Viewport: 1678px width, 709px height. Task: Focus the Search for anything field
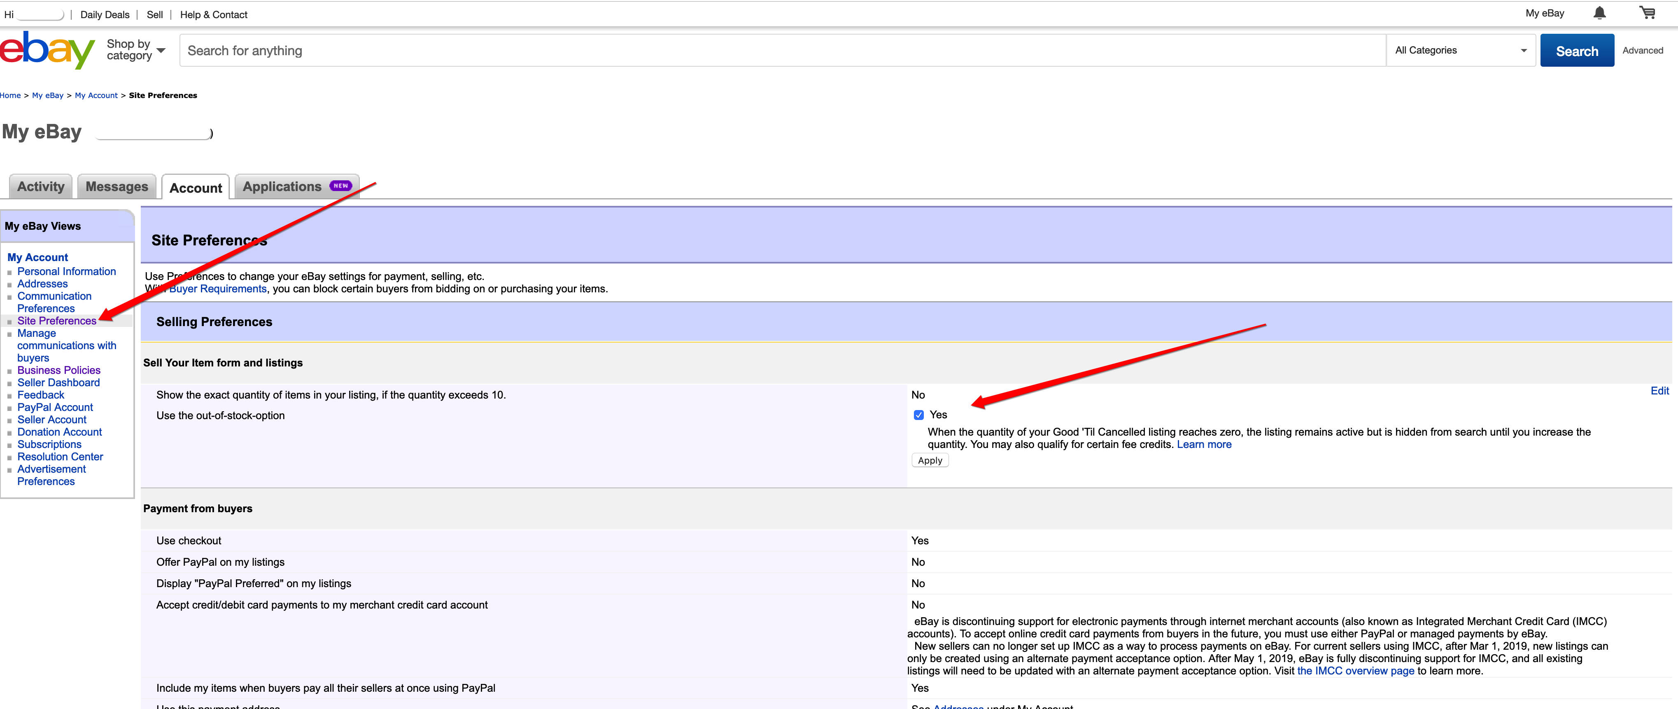click(x=782, y=50)
